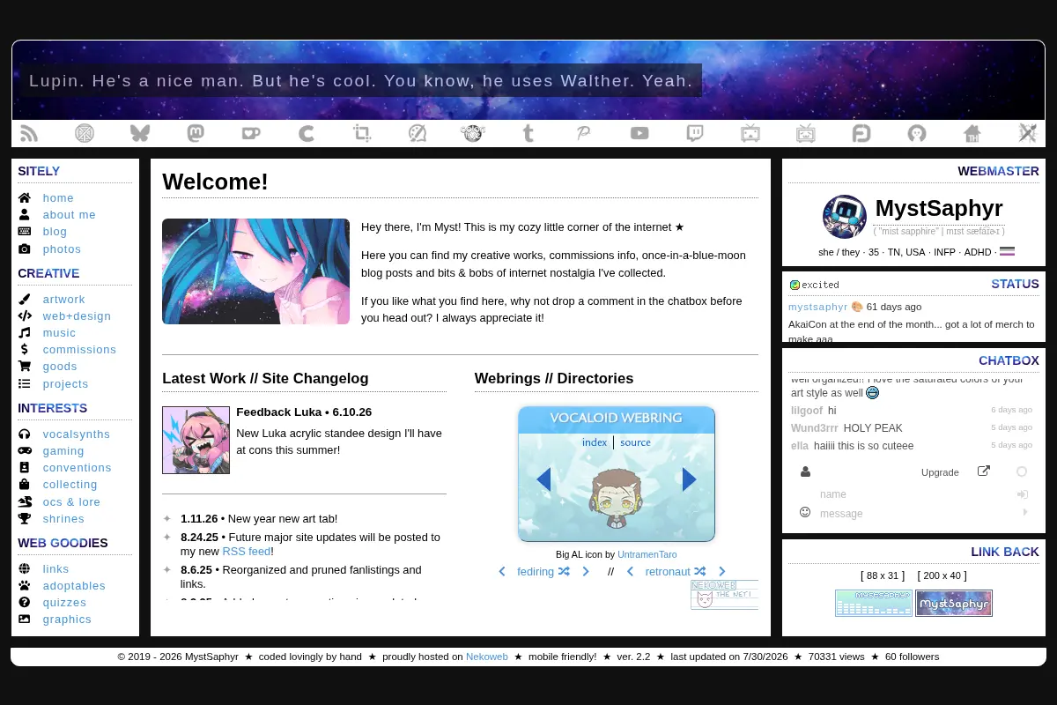Open Vocaloid webring source link

635,442
